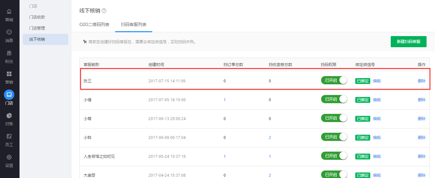The width and height of the screenshot is (435, 178).
Task: Open 门店管理 in the side menu
Action: [37, 28]
